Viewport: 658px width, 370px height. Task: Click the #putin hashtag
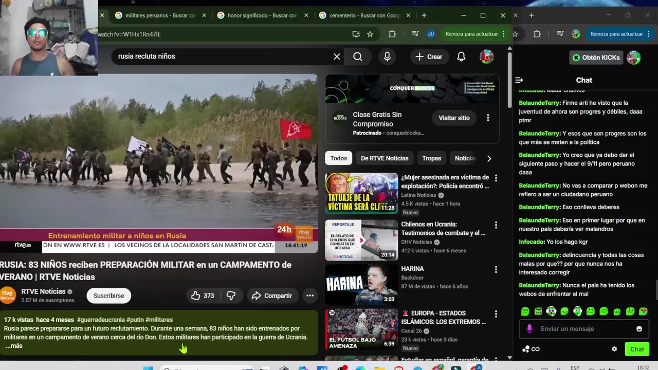[135, 320]
